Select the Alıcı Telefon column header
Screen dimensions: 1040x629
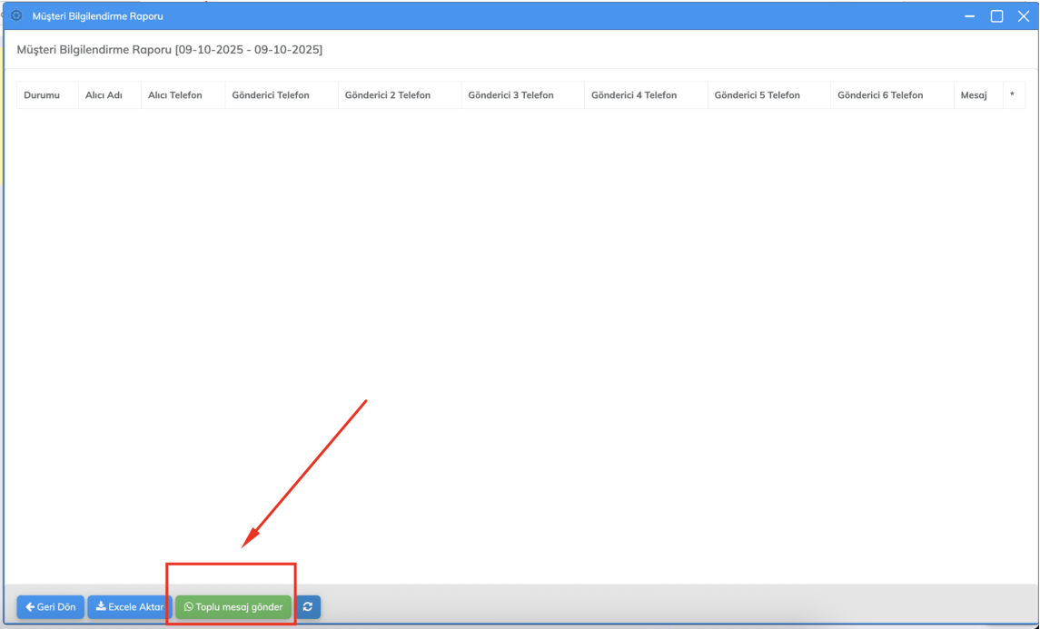tap(175, 95)
